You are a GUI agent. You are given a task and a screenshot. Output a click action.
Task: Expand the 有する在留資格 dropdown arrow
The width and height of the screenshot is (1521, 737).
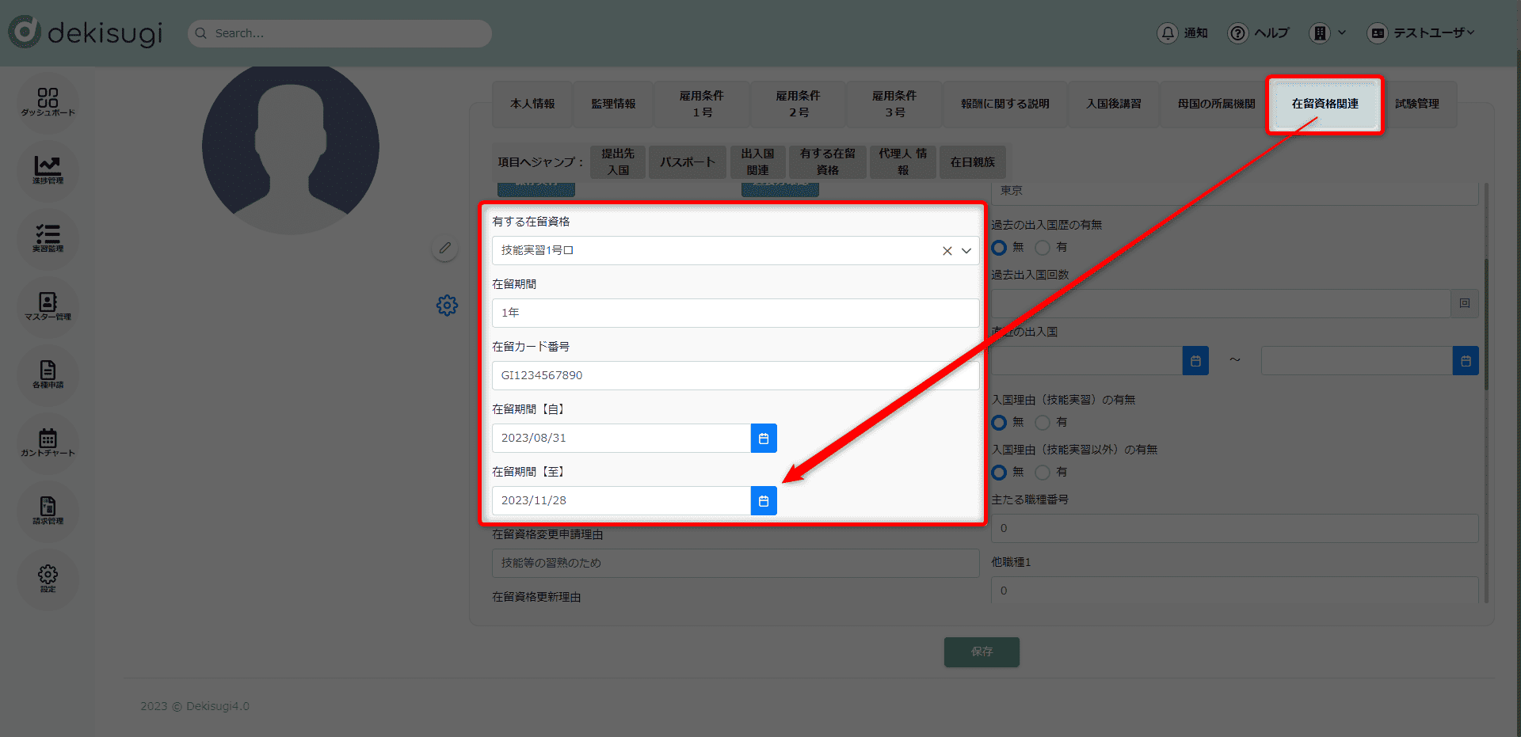click(966, 251)
